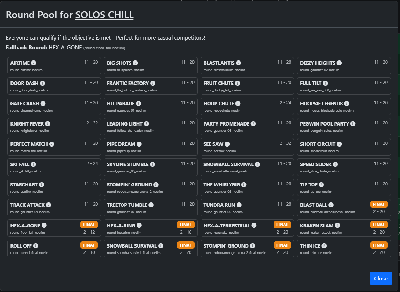This screenshot has height=292, width=400.
Task: Click SKI FALL info icon
Action: click(33, 164)
